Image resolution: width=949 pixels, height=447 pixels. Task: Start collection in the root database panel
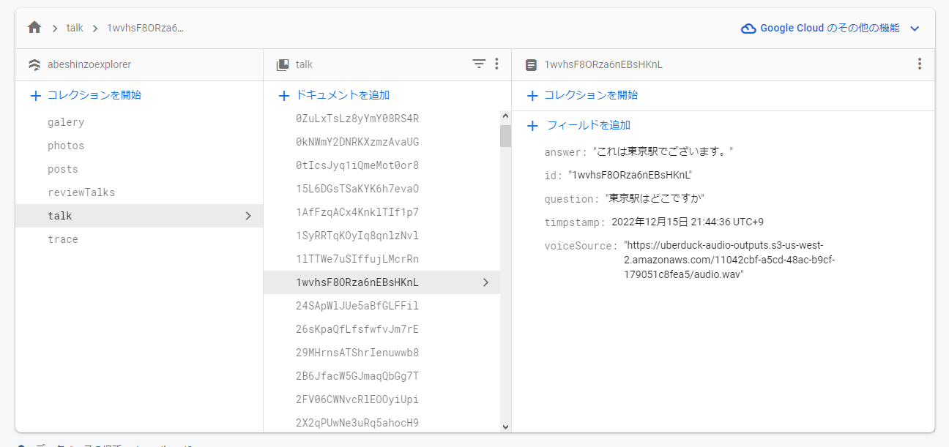pyautogui.click(x=86, y=95)
